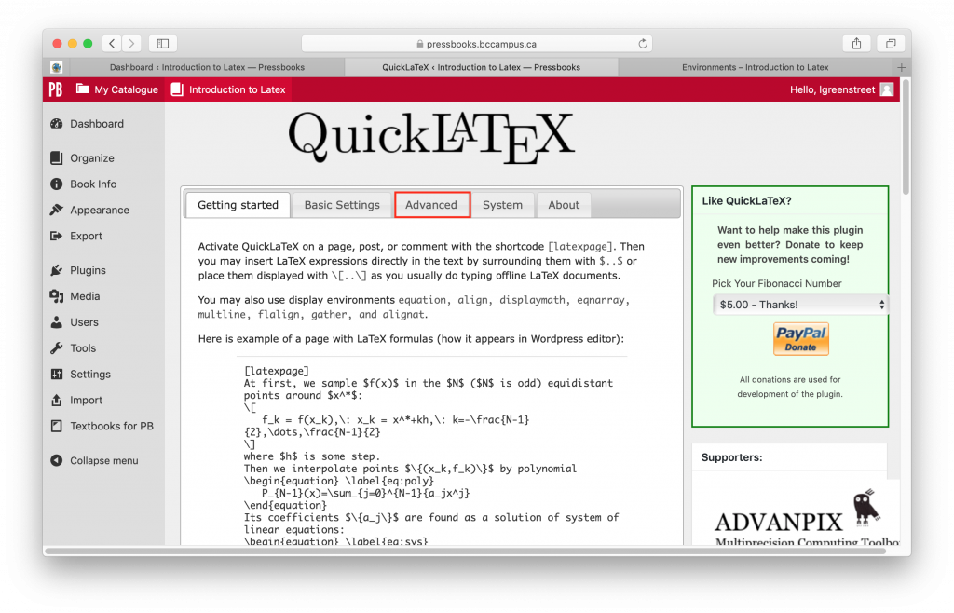Open the Media menu item
This screenshot has width=954, height=613.
tap(85, 296)
